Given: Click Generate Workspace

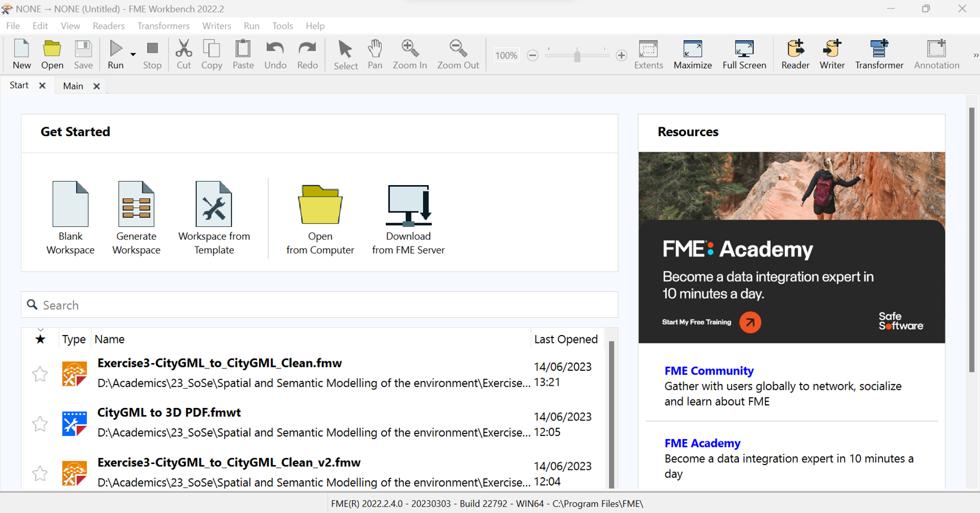Looking at the screenshot, I should [x=136, y=219].
